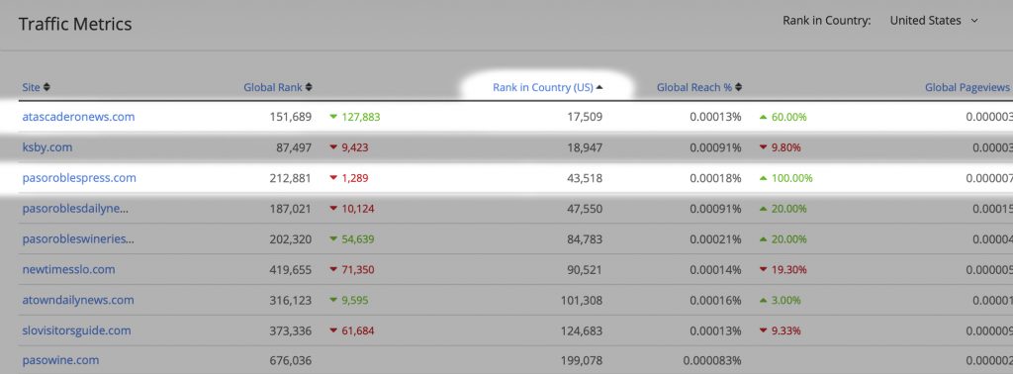1013x374 pixels.
Task: Click global rank 373,336 for slovisitorsguide.com
Action: [291, 330]
